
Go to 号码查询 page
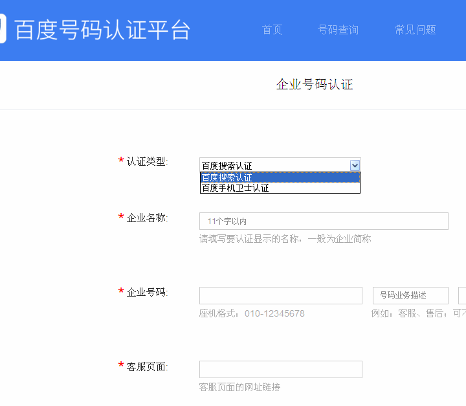[338, 30]
